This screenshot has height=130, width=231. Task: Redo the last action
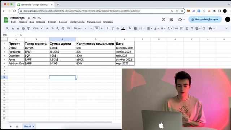18,29
